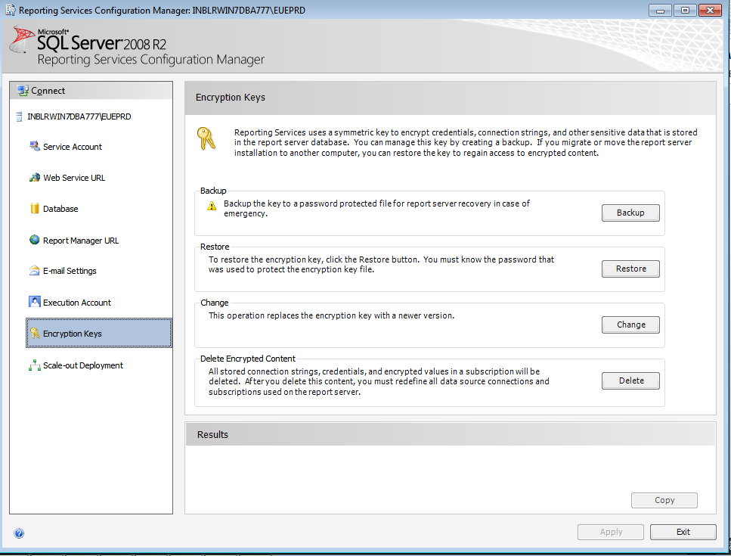Click the Change button
The width and height of the screenshot is (731, 556).
pyautogui.click(x=630, y=325)
